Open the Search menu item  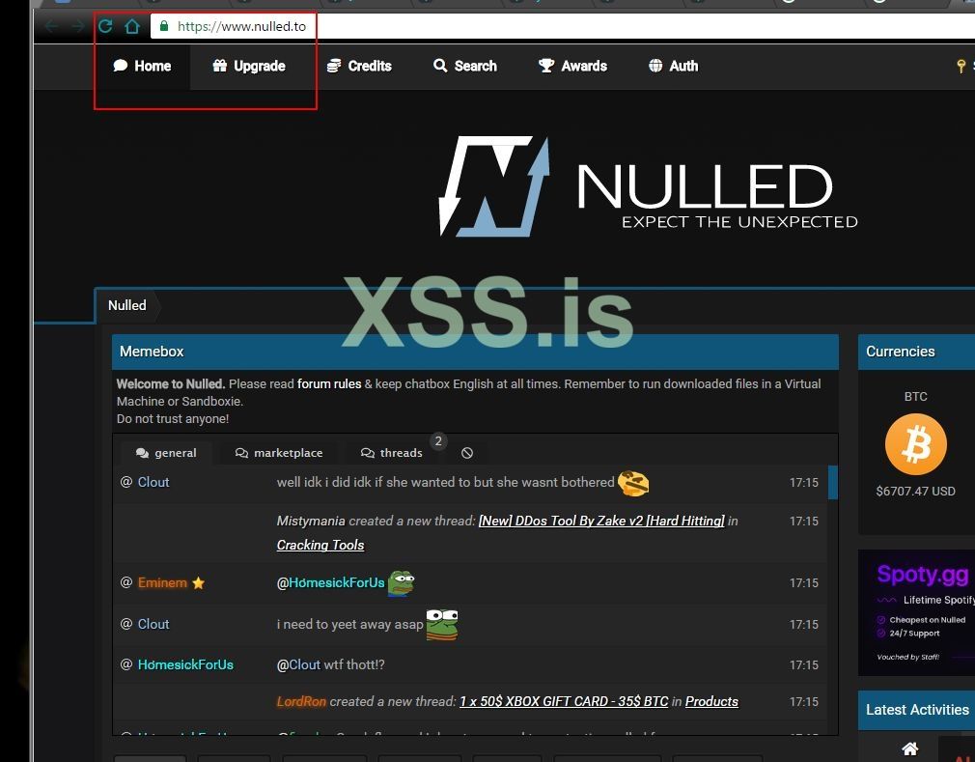465,66
